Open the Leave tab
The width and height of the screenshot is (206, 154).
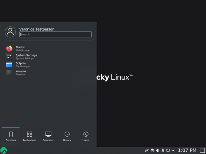86,136
